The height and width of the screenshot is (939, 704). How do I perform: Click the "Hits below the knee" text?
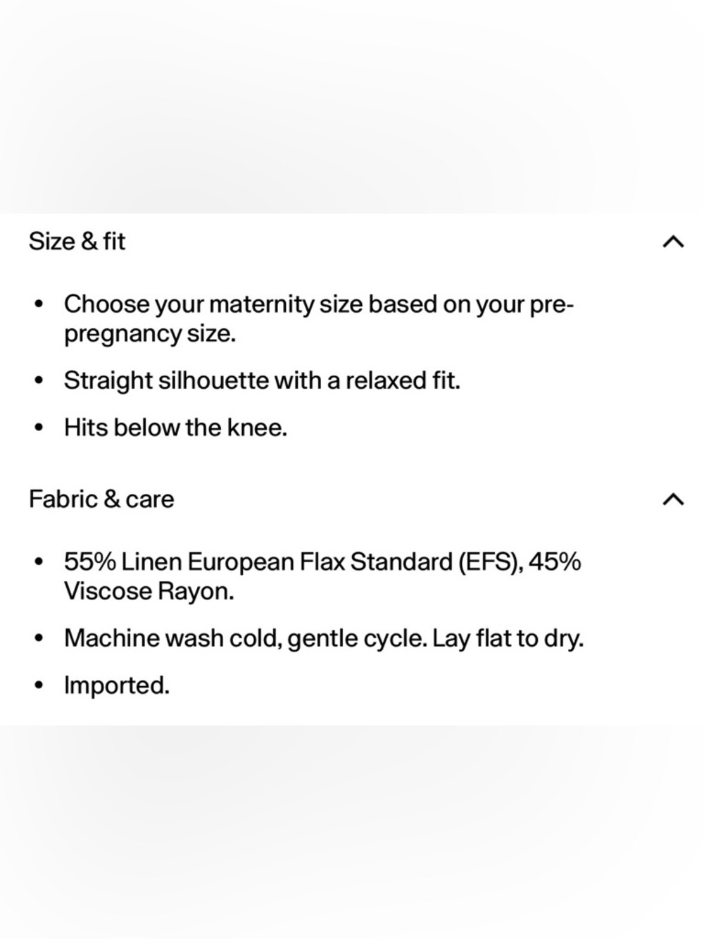pos(175,428)
